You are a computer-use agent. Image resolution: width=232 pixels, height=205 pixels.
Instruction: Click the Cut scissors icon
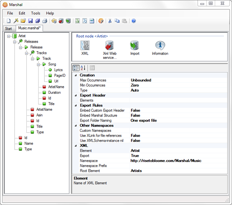pyautogui.click(x=110, y=21)
